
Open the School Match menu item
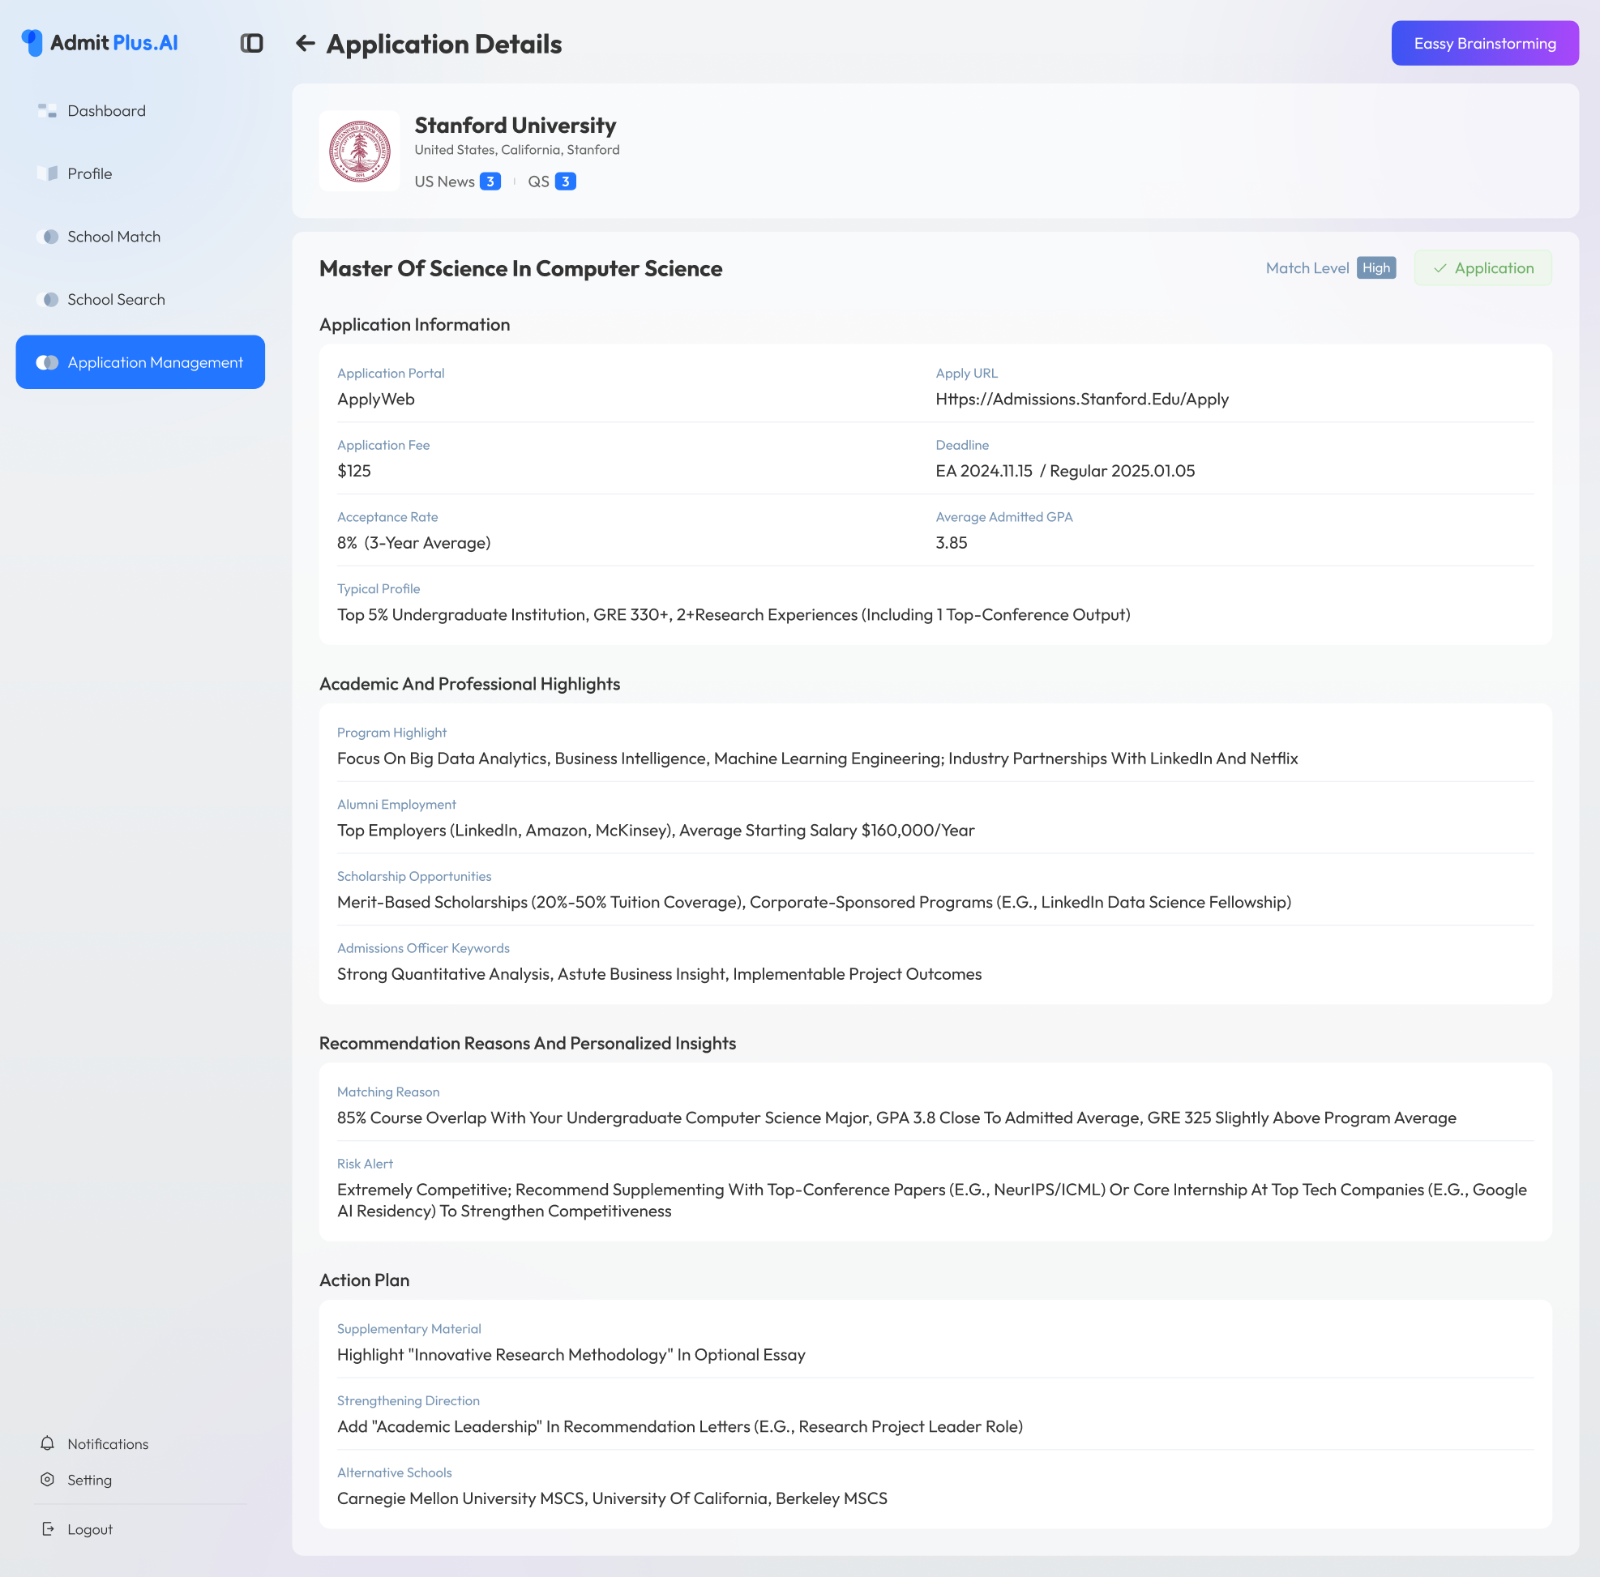click(x=113, y=237)
